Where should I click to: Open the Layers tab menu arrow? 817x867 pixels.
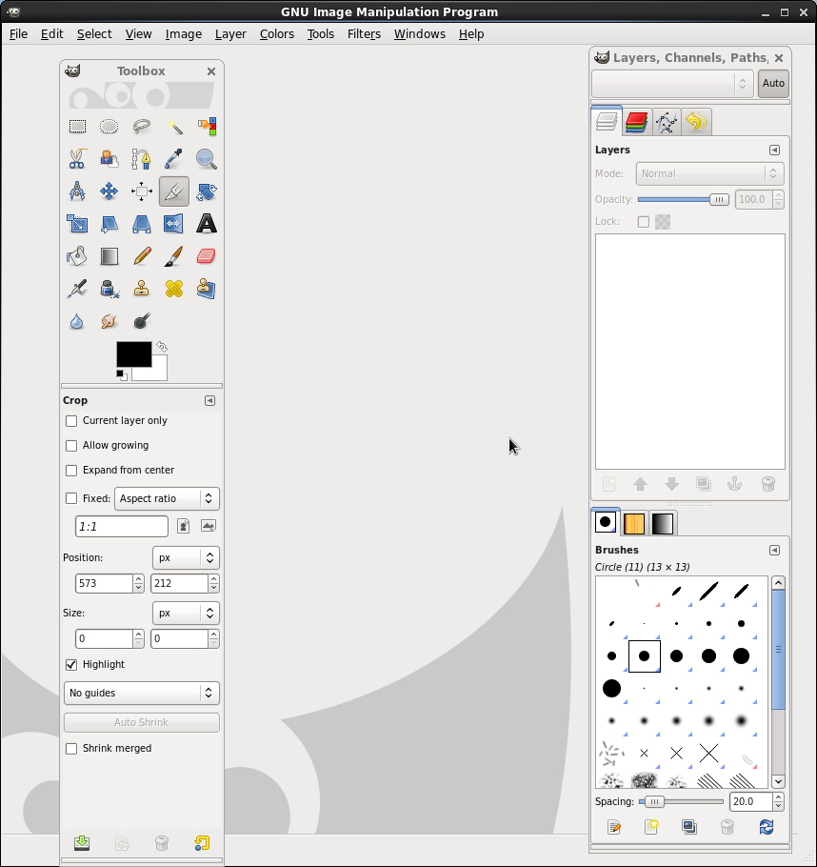pyautogui.click(x=774, y=150)
